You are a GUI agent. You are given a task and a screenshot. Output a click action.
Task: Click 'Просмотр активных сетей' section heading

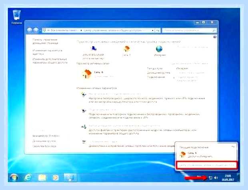click(93, 64)
